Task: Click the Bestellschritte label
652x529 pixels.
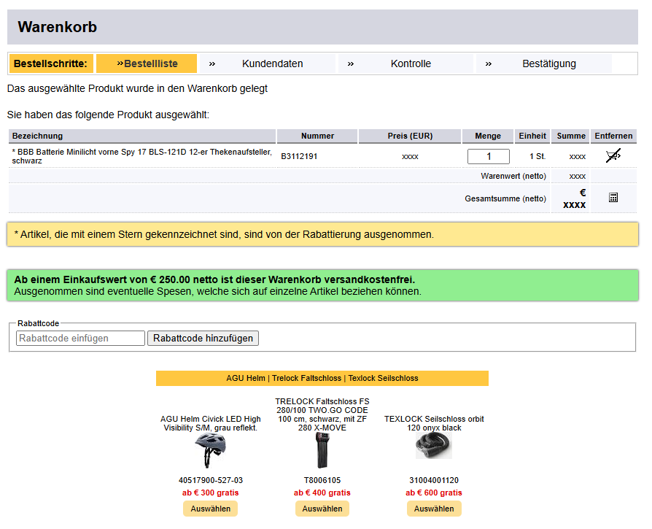Action: [x=51, y=63]
